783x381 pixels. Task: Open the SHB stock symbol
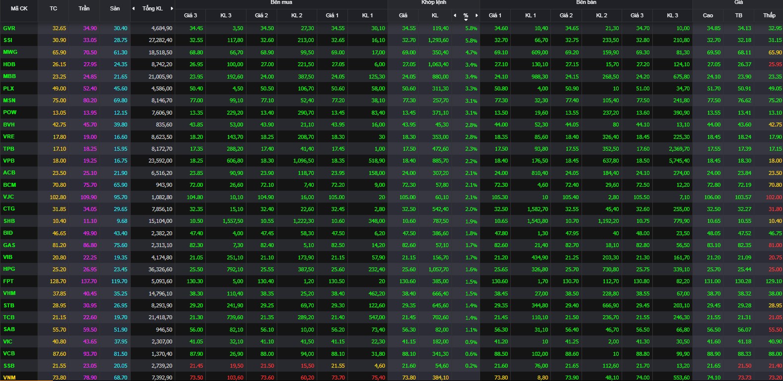[9, 221]
